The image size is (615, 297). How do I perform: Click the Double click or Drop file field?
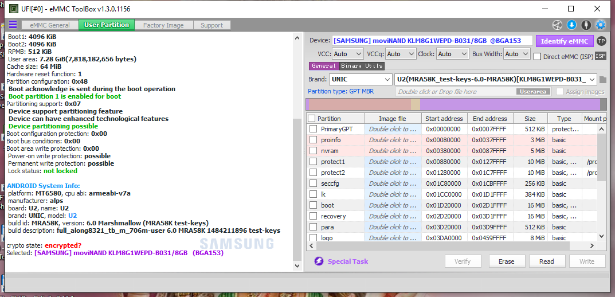pyautogui.click(x=454, y=92)
